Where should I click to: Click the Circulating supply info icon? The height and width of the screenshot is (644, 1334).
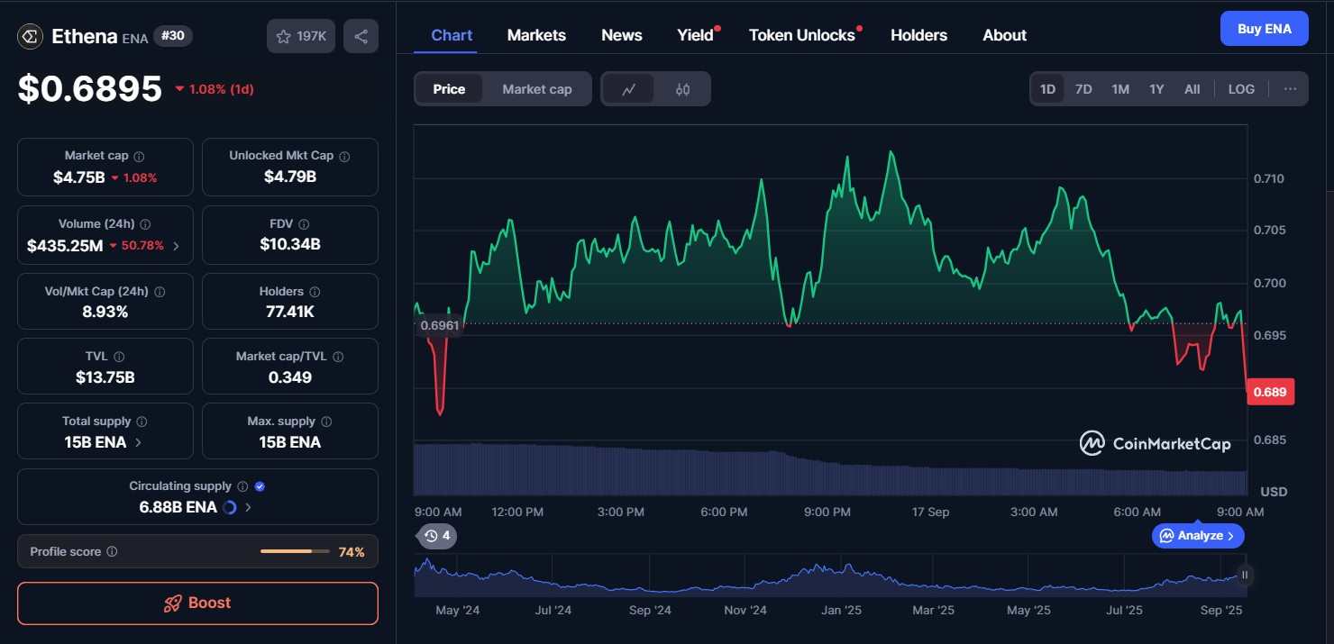[242, 486]
